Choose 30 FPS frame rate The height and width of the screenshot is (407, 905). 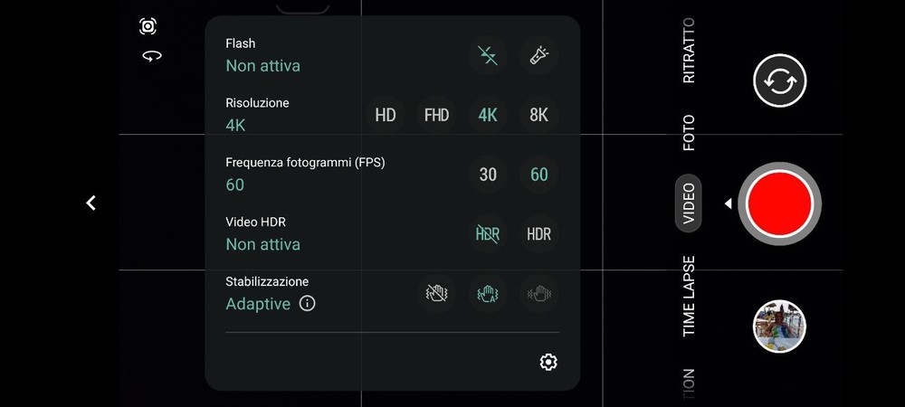[488, 174]
